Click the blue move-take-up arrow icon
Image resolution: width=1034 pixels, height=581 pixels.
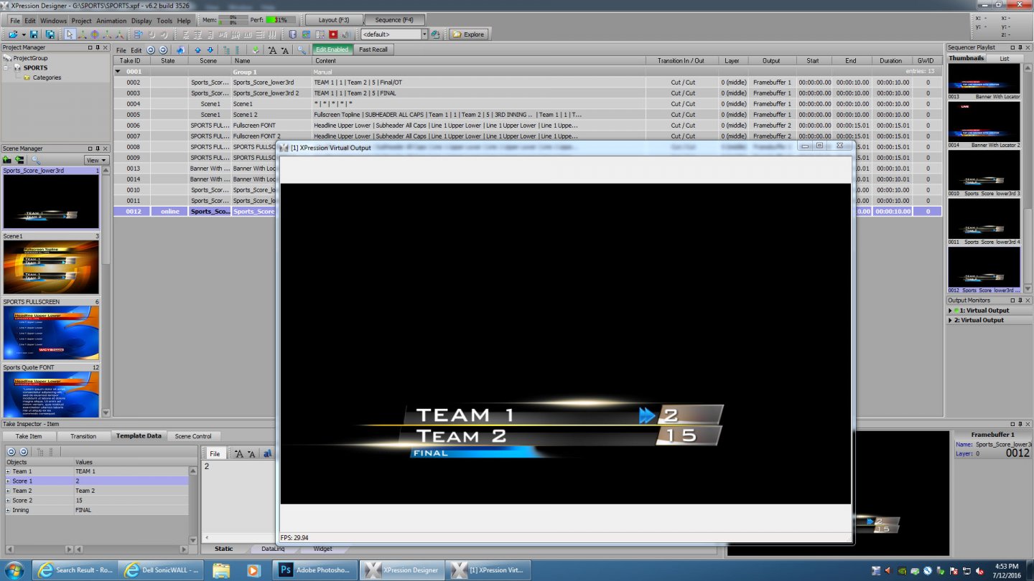(198, 50)
